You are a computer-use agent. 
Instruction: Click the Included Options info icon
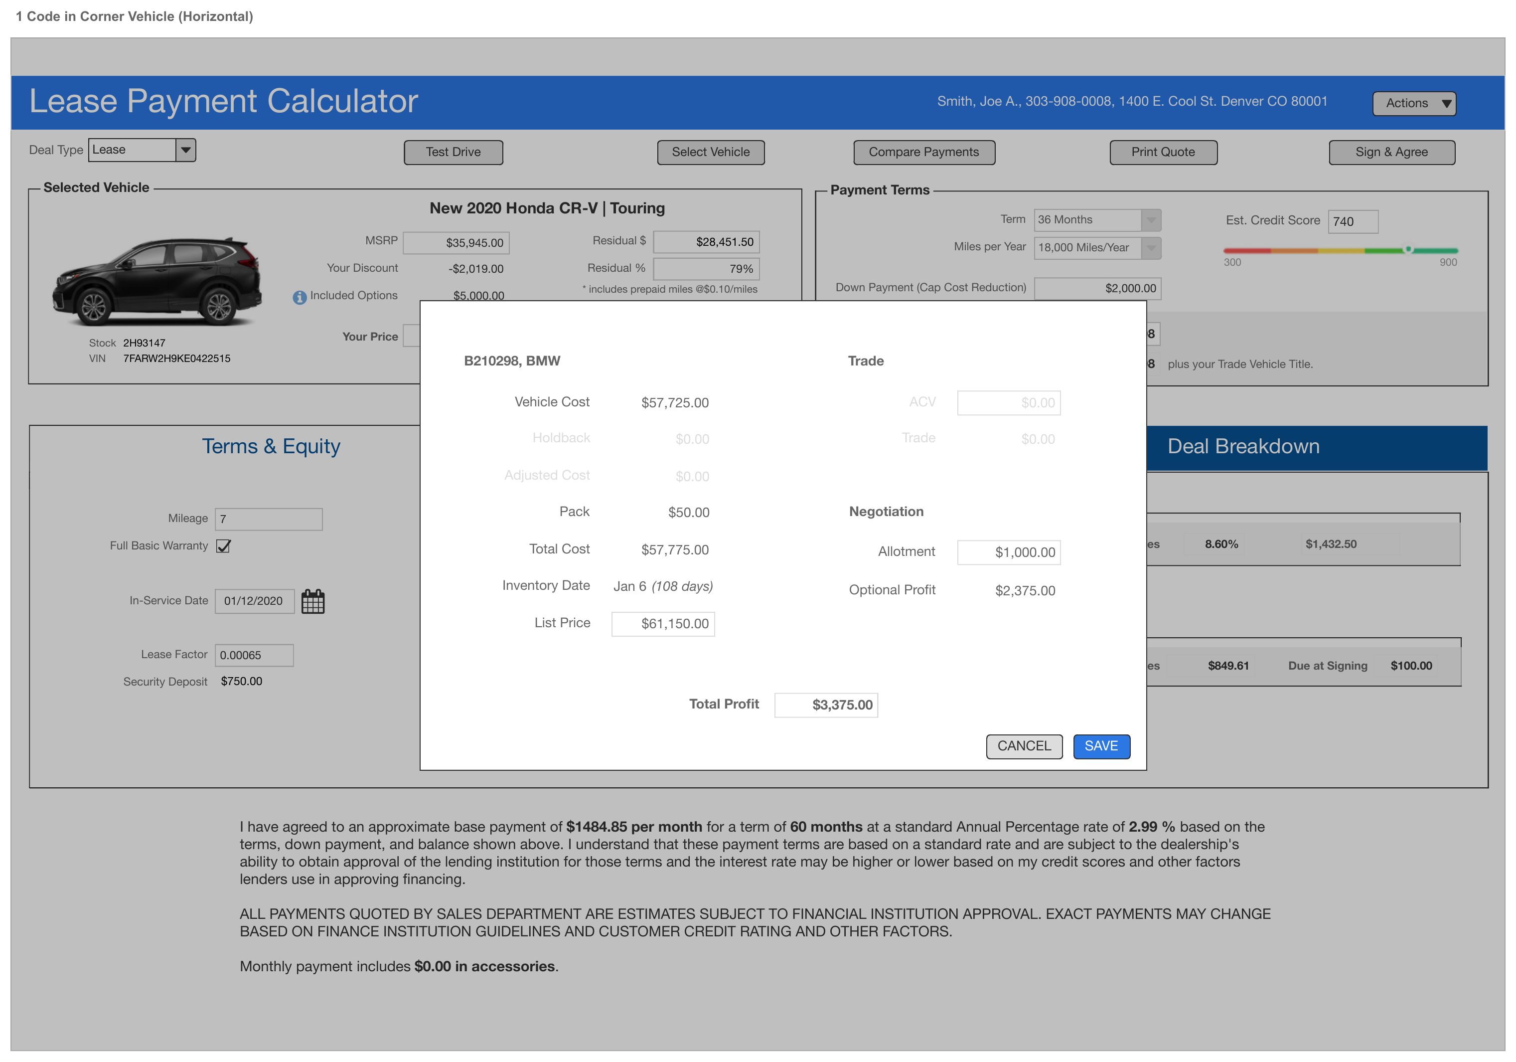300,297
